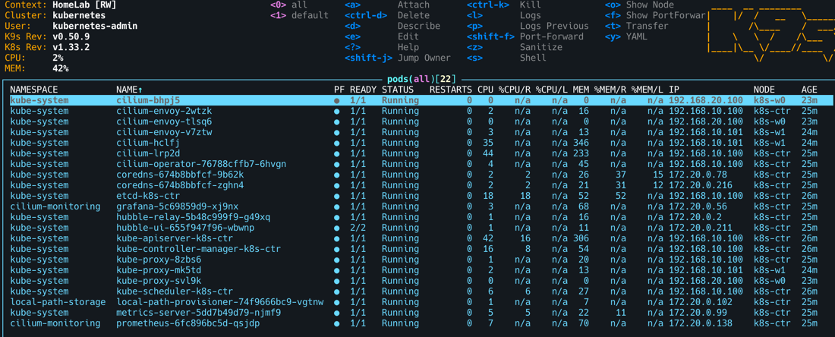Click the PF indicator beside hubble-ui-655f947f96-wbwnp
Screen dimensions: 835x337
coord(337,228)
